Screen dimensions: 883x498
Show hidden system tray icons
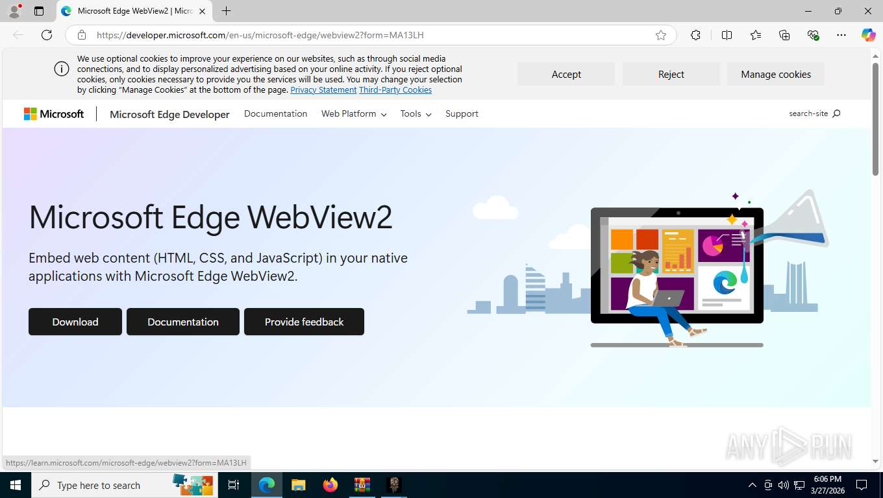point(752,485)
